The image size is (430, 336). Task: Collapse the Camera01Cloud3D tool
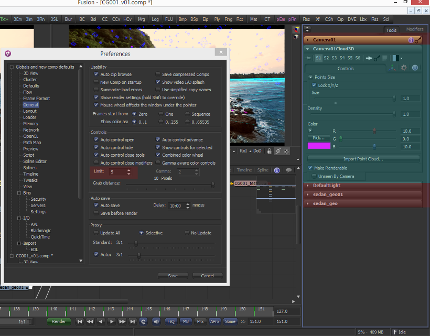(307, 49)
